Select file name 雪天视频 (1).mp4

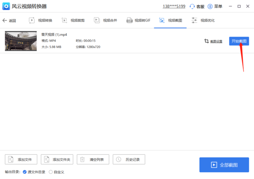click(x=54, y=34)
